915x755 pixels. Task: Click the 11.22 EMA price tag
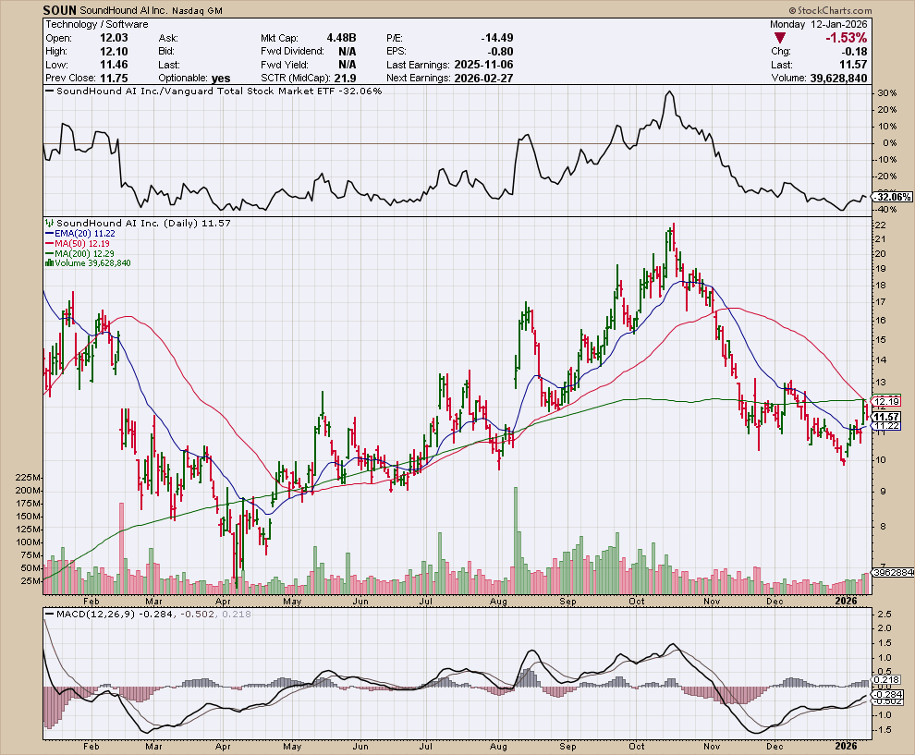[885, 426]
